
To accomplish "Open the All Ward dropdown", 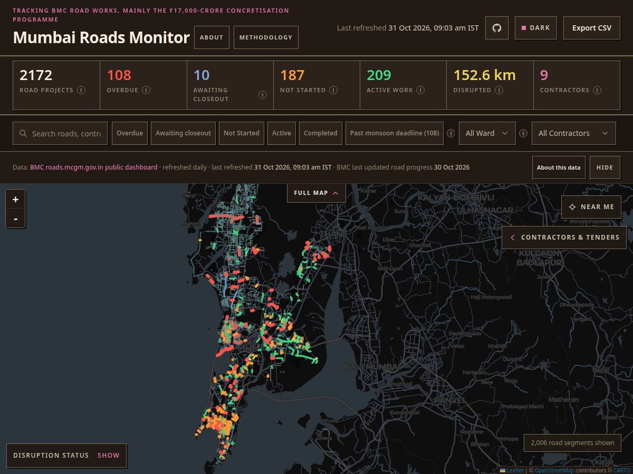I will click(487, 133).
